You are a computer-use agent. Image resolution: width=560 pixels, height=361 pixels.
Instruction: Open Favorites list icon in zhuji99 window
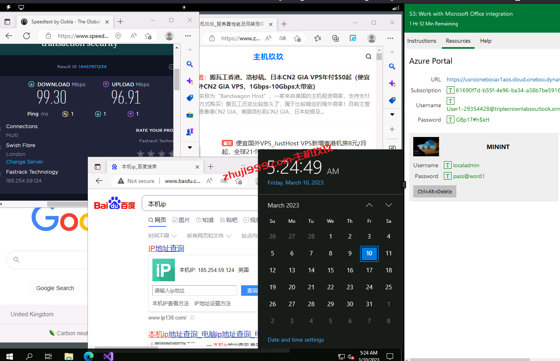pos(318,38)
